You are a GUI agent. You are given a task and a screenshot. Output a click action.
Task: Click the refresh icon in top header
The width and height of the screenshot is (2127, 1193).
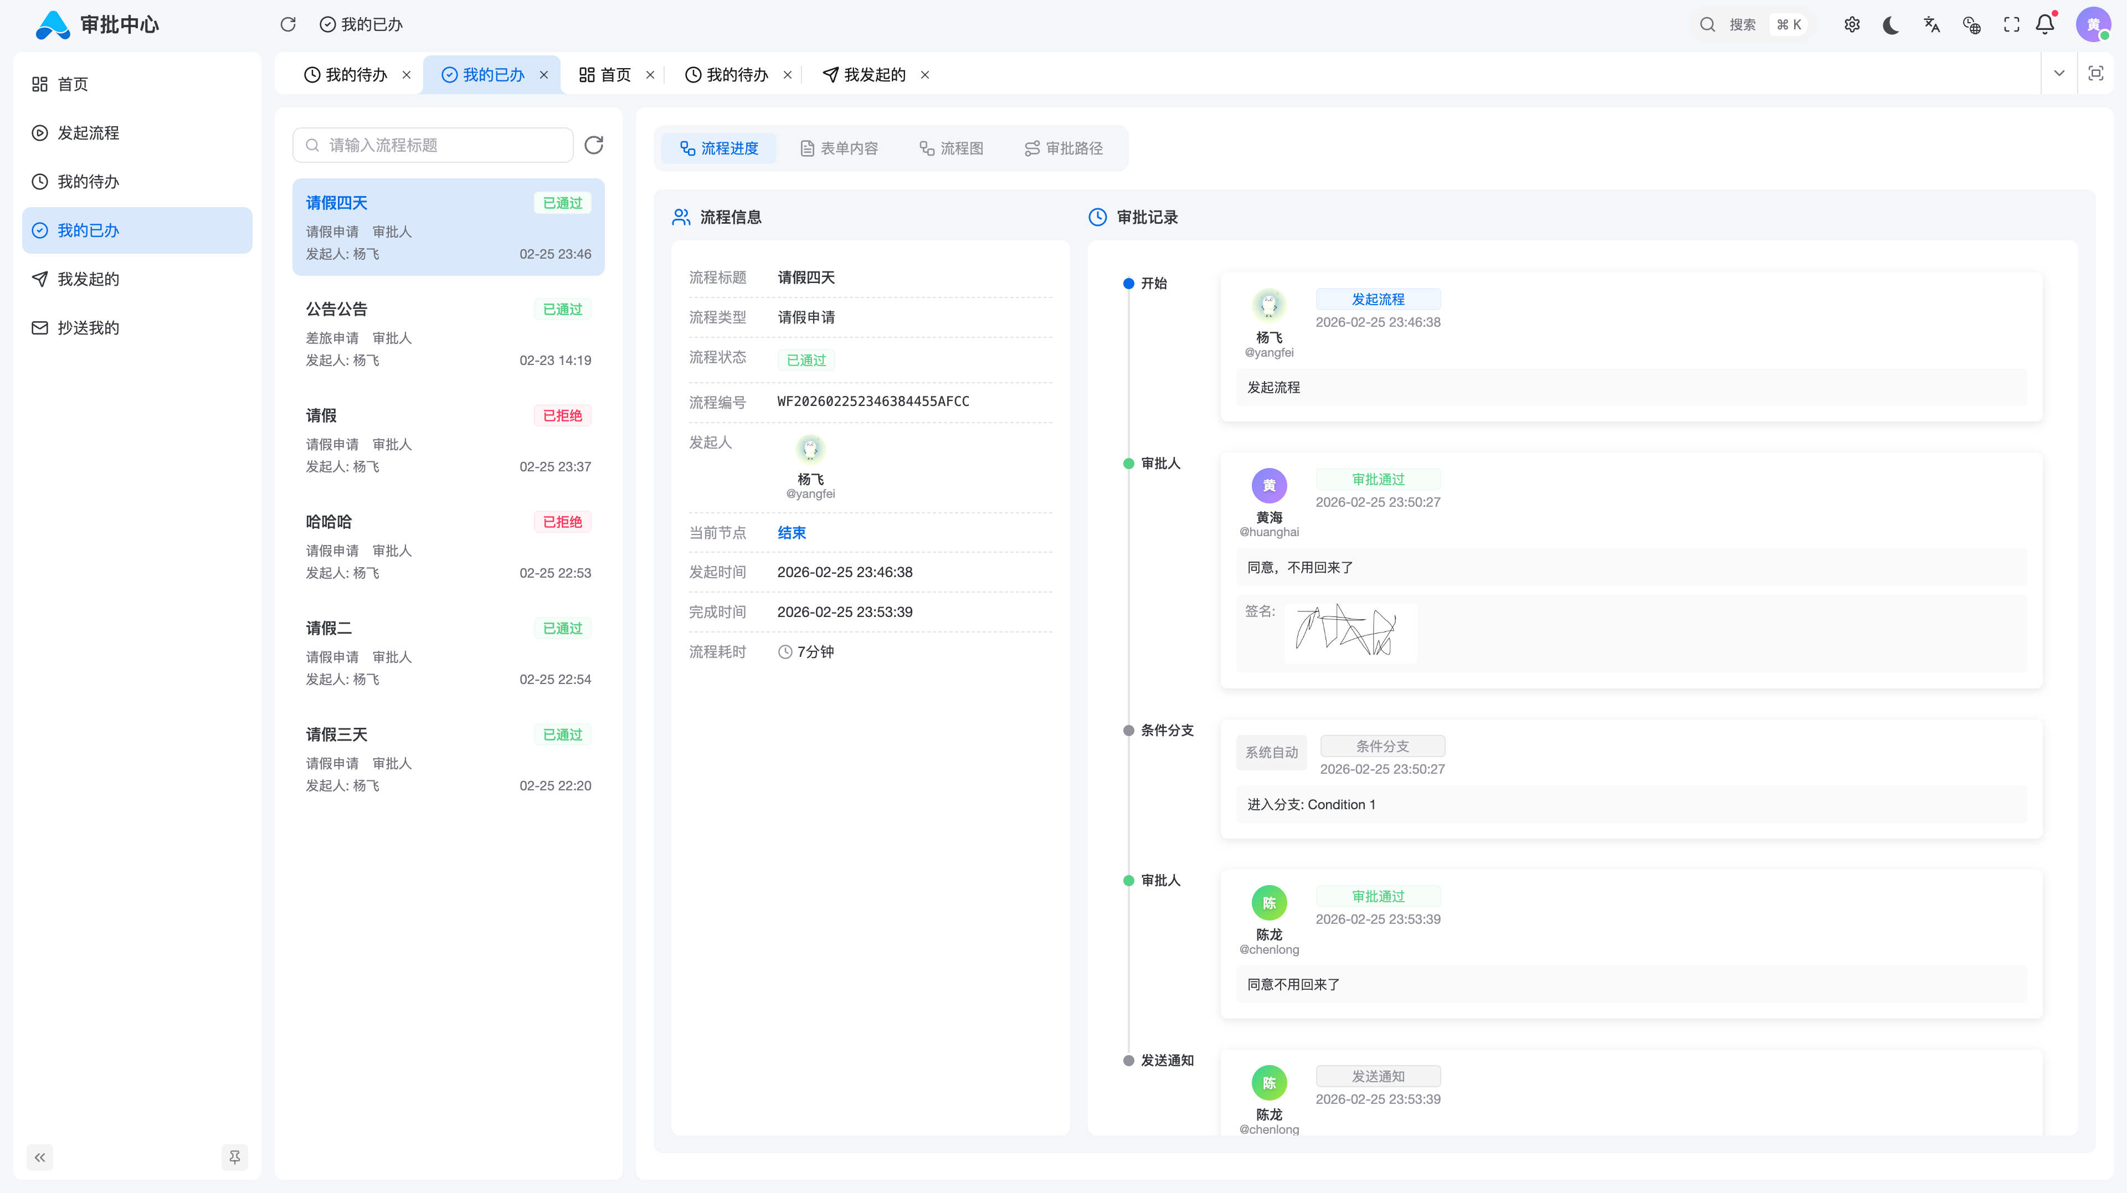click(x=287, y=25)
